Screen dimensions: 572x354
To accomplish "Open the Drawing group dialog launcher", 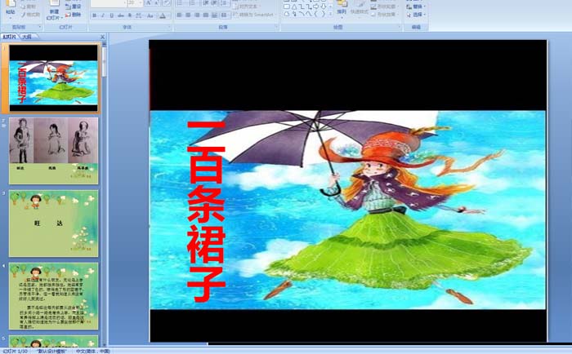I will (x=399, y=27).
